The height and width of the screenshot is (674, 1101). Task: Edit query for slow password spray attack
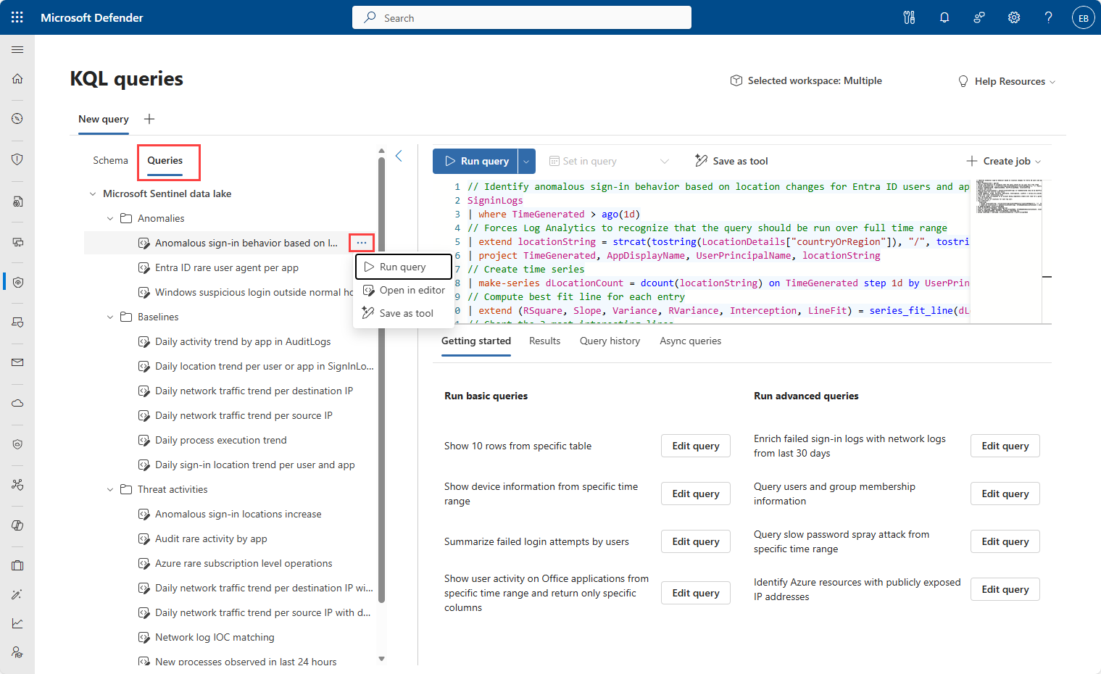tap(1005, 541)
